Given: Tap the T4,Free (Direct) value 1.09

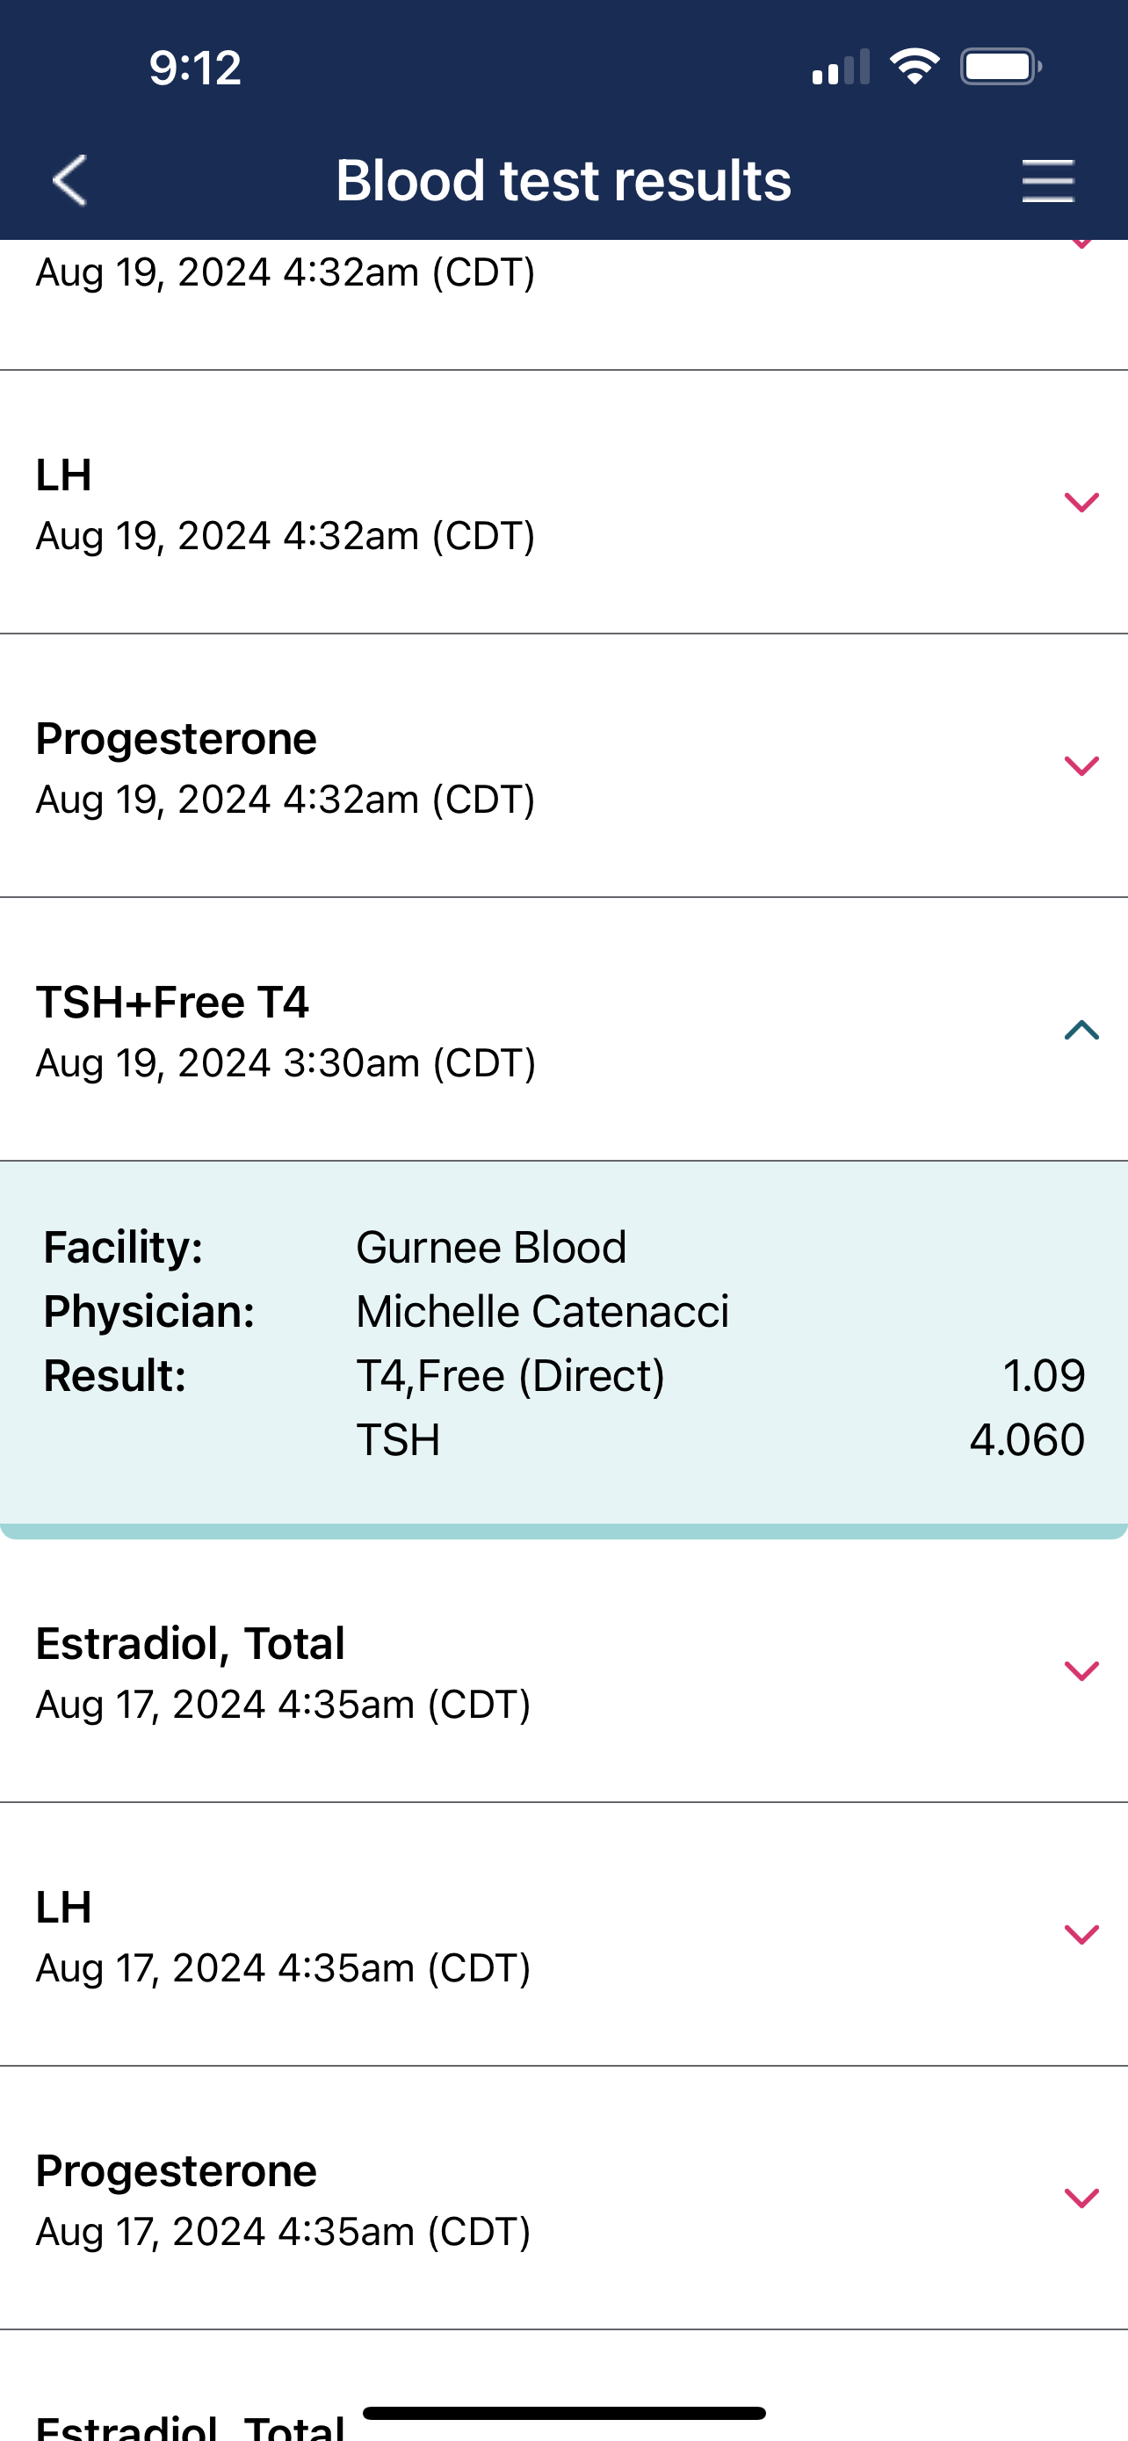Looking at the screenshot, I should tap(1043, 1376).
